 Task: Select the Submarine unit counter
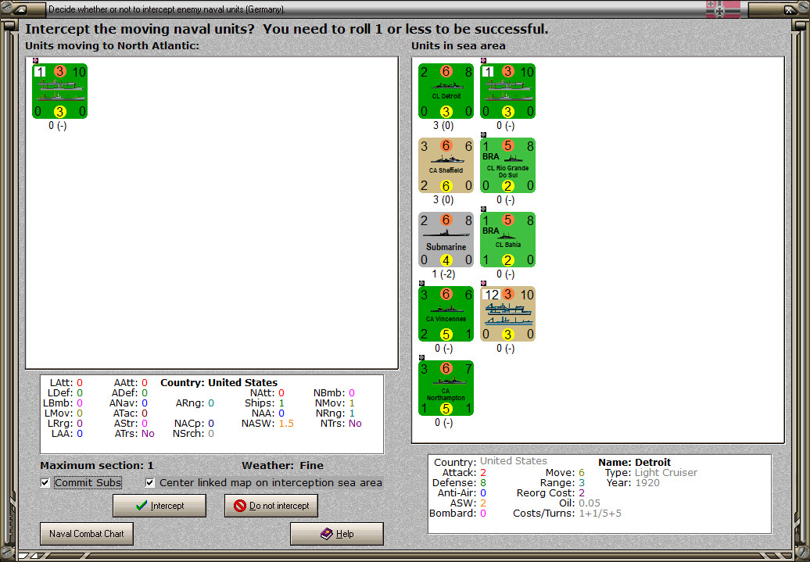click(446, 240)
